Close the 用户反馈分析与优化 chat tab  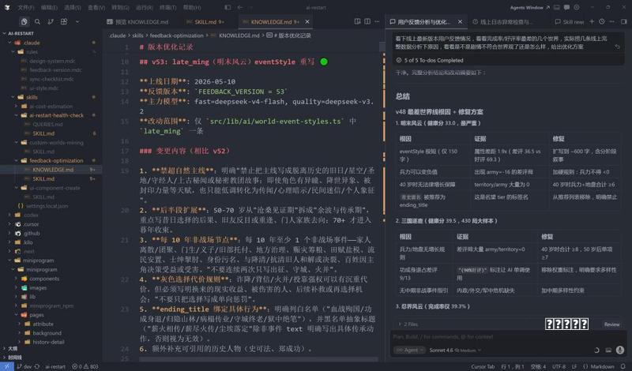click(x=460, y=22)
